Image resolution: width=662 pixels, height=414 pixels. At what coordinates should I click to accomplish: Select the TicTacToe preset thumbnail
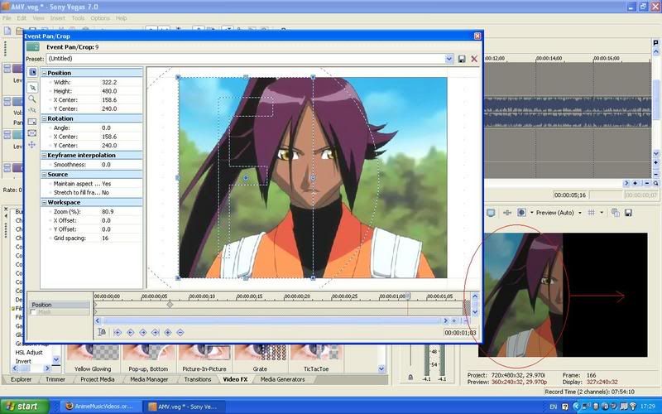point(316,353)
